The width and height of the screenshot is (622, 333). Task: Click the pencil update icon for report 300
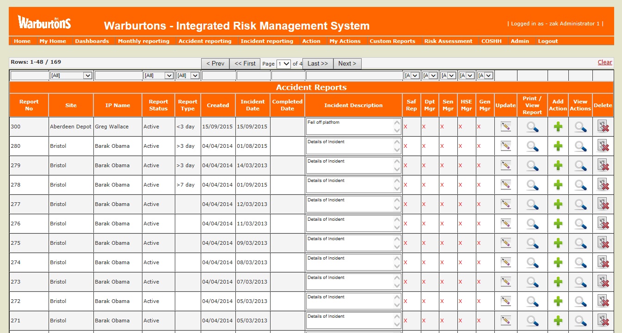click(x=505, y=127)
